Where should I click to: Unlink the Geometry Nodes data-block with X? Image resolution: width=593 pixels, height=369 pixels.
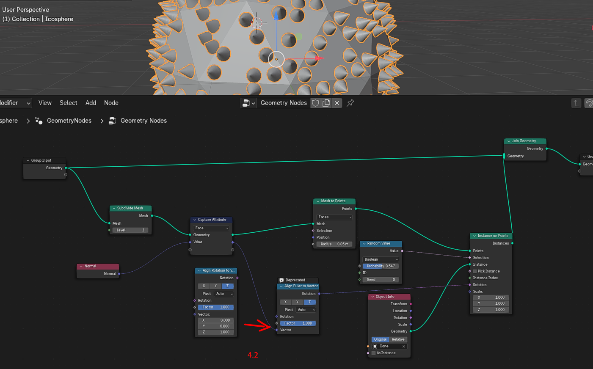click(337, 103)
